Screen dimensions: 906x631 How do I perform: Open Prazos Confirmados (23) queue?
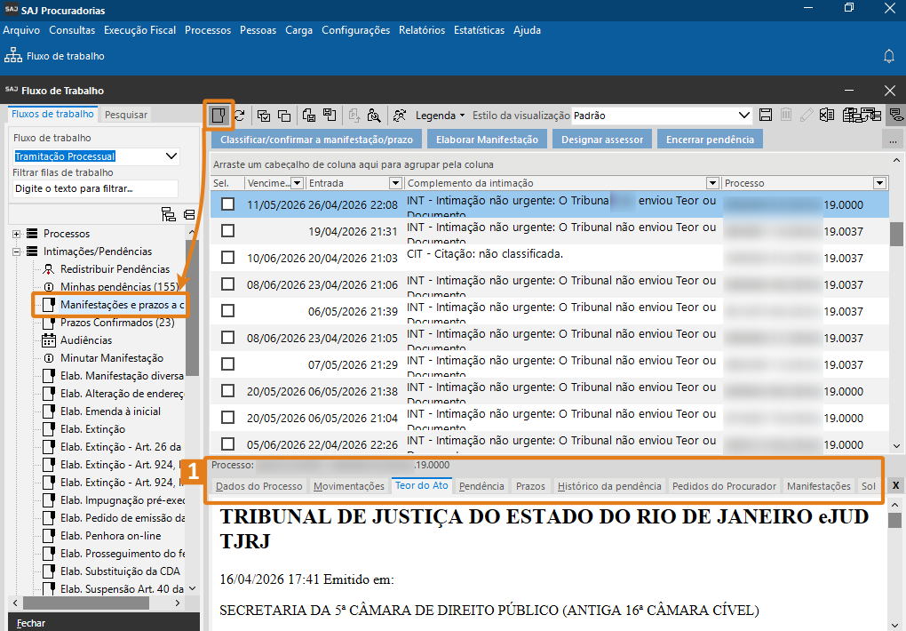point(117,323)
